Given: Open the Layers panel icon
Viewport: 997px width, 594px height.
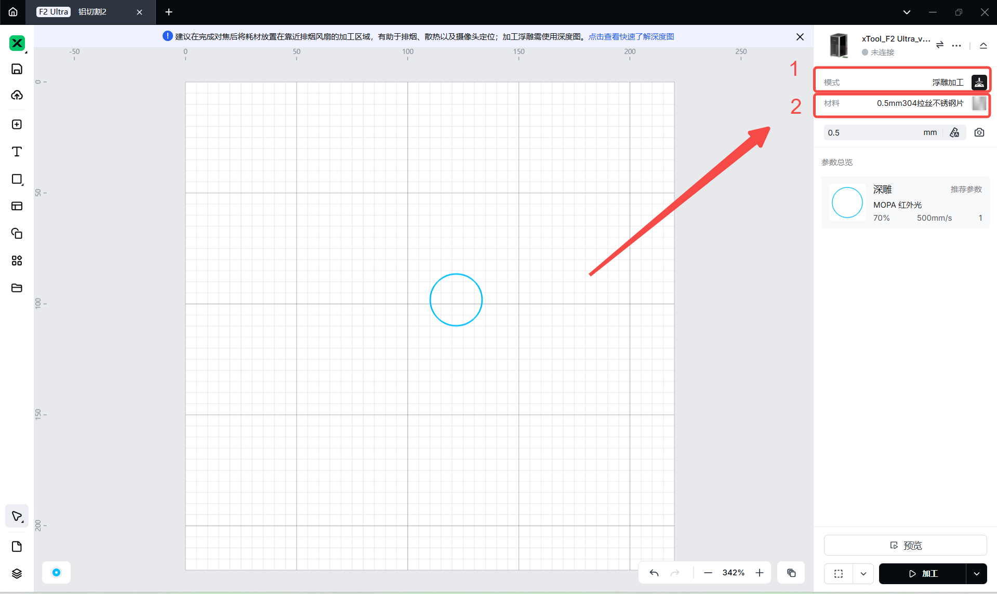Looking at the screenshot, I should pyautogui.click(x=17, y=573).
